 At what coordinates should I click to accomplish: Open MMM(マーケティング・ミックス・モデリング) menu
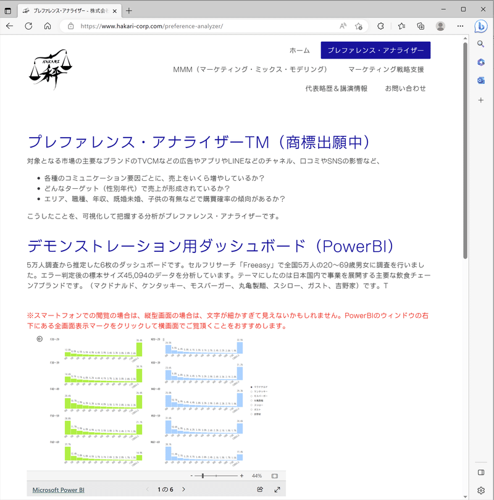click(x=250, y=69)
